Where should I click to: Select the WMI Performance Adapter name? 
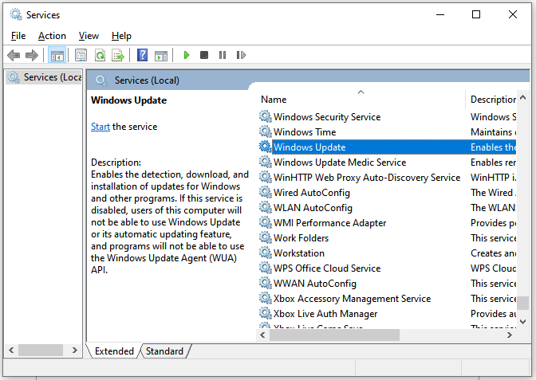pyautogui.click(x=329, y=223)
